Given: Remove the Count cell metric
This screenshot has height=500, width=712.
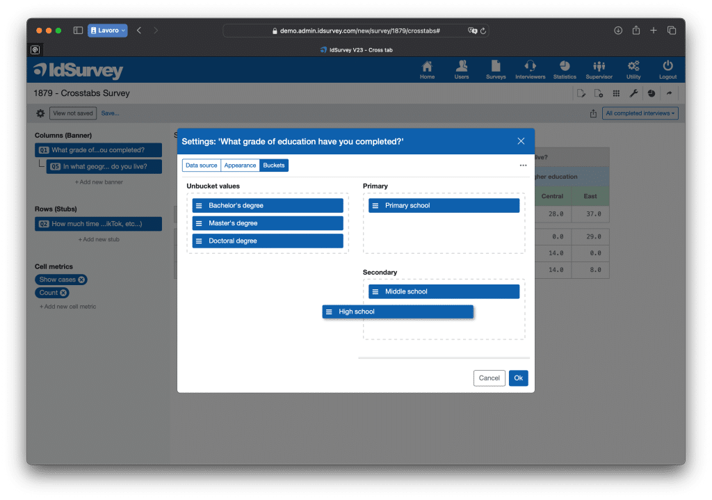Looking at the screenshot, I should click(64, 293).
